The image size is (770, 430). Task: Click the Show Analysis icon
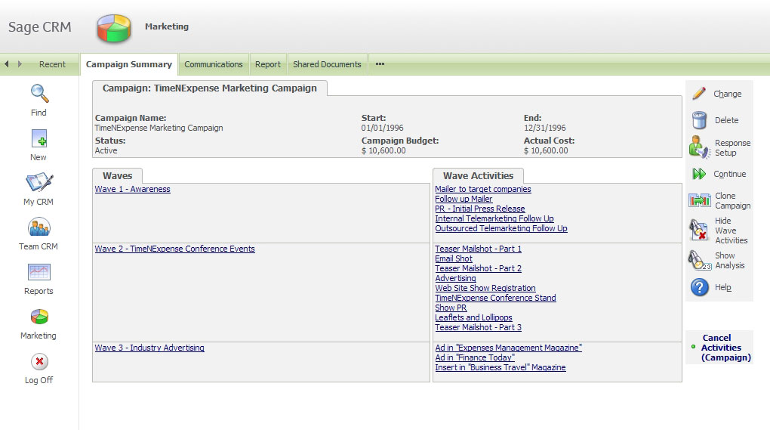699,260
